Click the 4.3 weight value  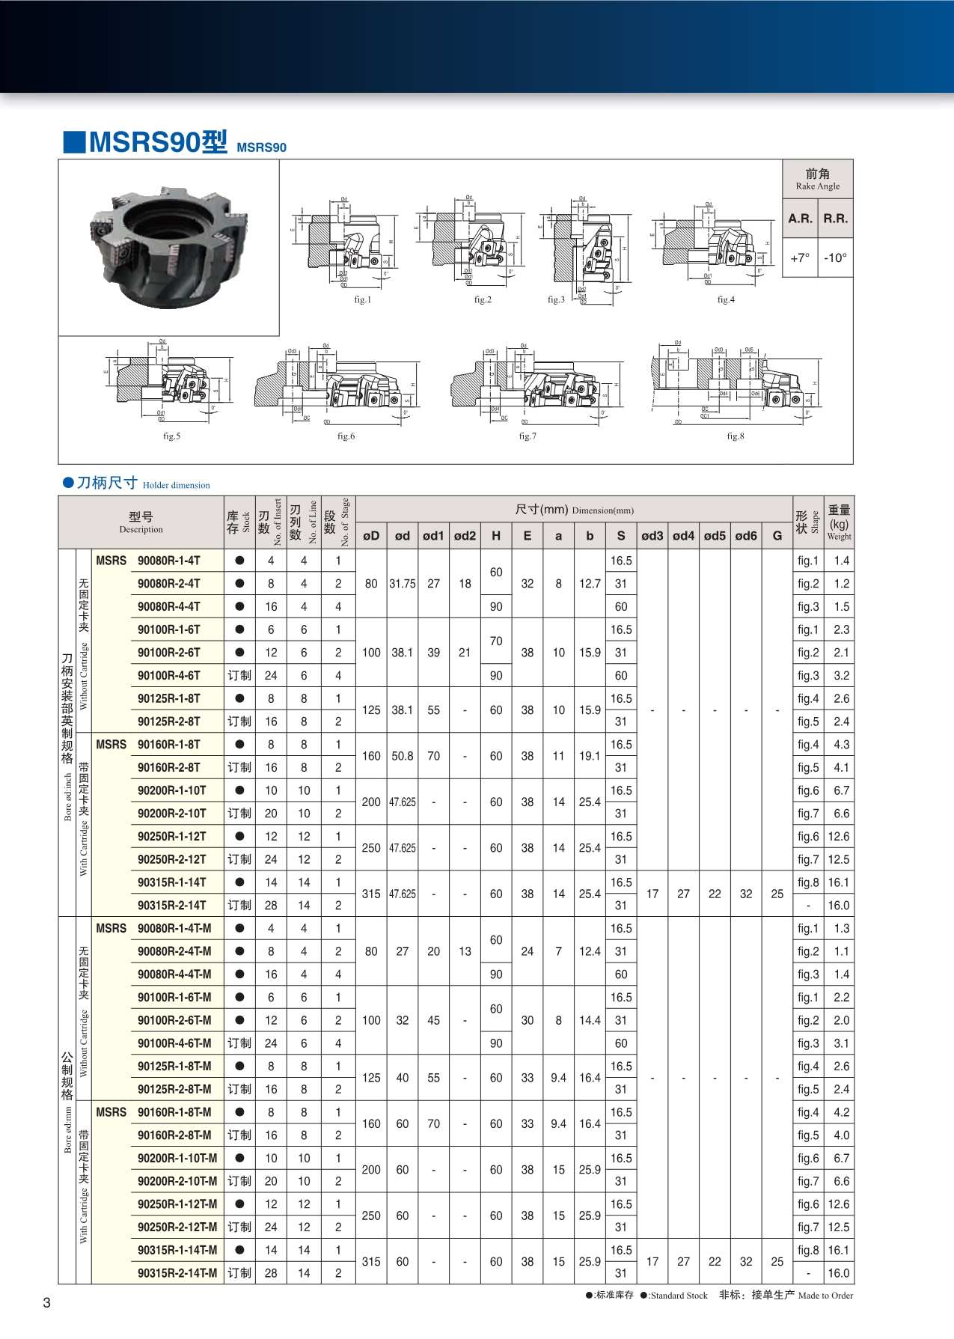842,745
